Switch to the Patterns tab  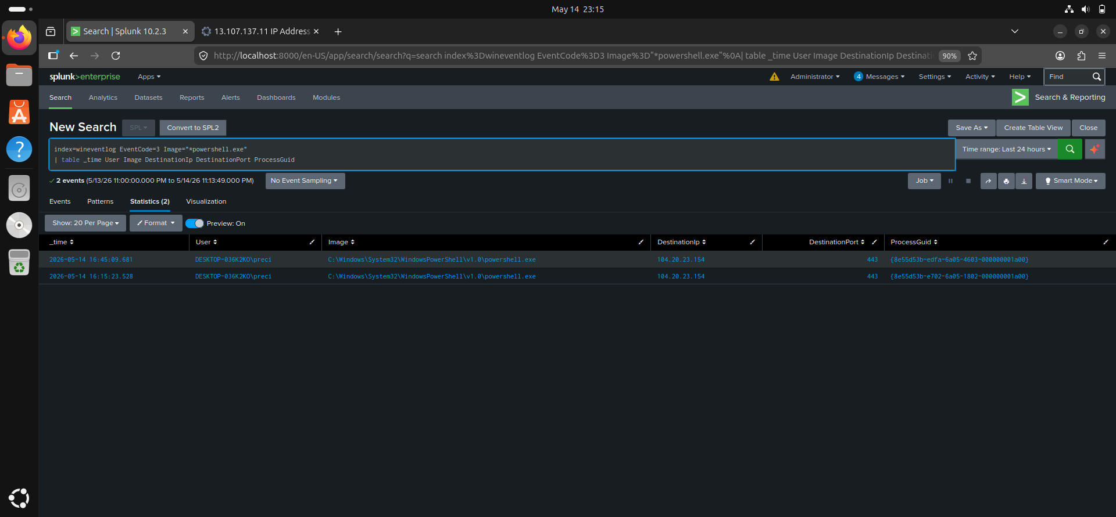pyautogui.click(x=100, y=201)
